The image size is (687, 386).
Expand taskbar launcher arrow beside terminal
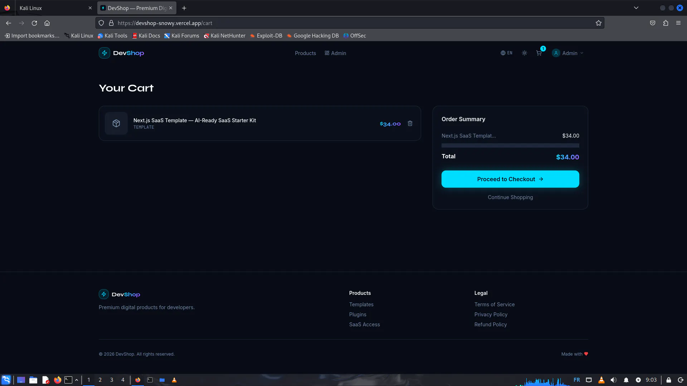(77, 380)
